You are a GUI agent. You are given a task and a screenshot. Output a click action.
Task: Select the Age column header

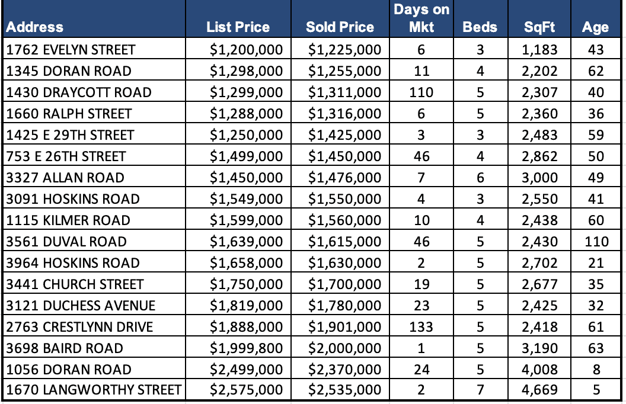coord(595,27)
